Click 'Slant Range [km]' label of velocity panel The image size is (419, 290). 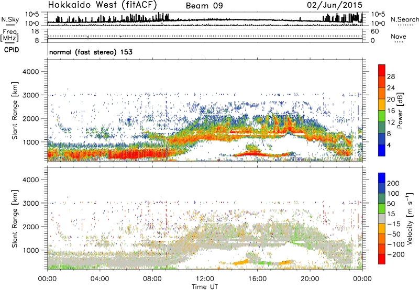pos(15,219)
